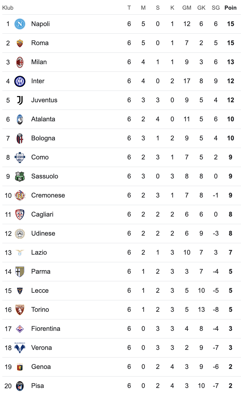Open the Udinese team name link

tap(43, 234)
